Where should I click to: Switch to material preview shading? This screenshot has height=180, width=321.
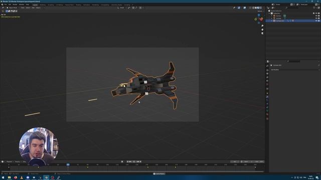258,8
